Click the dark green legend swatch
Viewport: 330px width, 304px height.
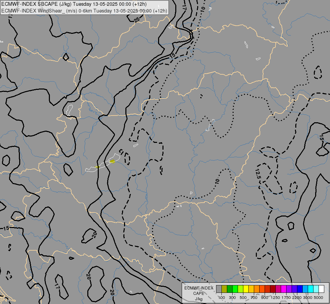click(230, 289)
